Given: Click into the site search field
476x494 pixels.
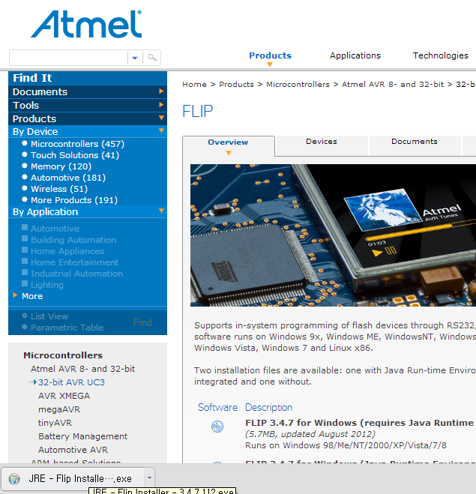Looking at the screenshot, I should pyautogui.click(x=69, y=58).
